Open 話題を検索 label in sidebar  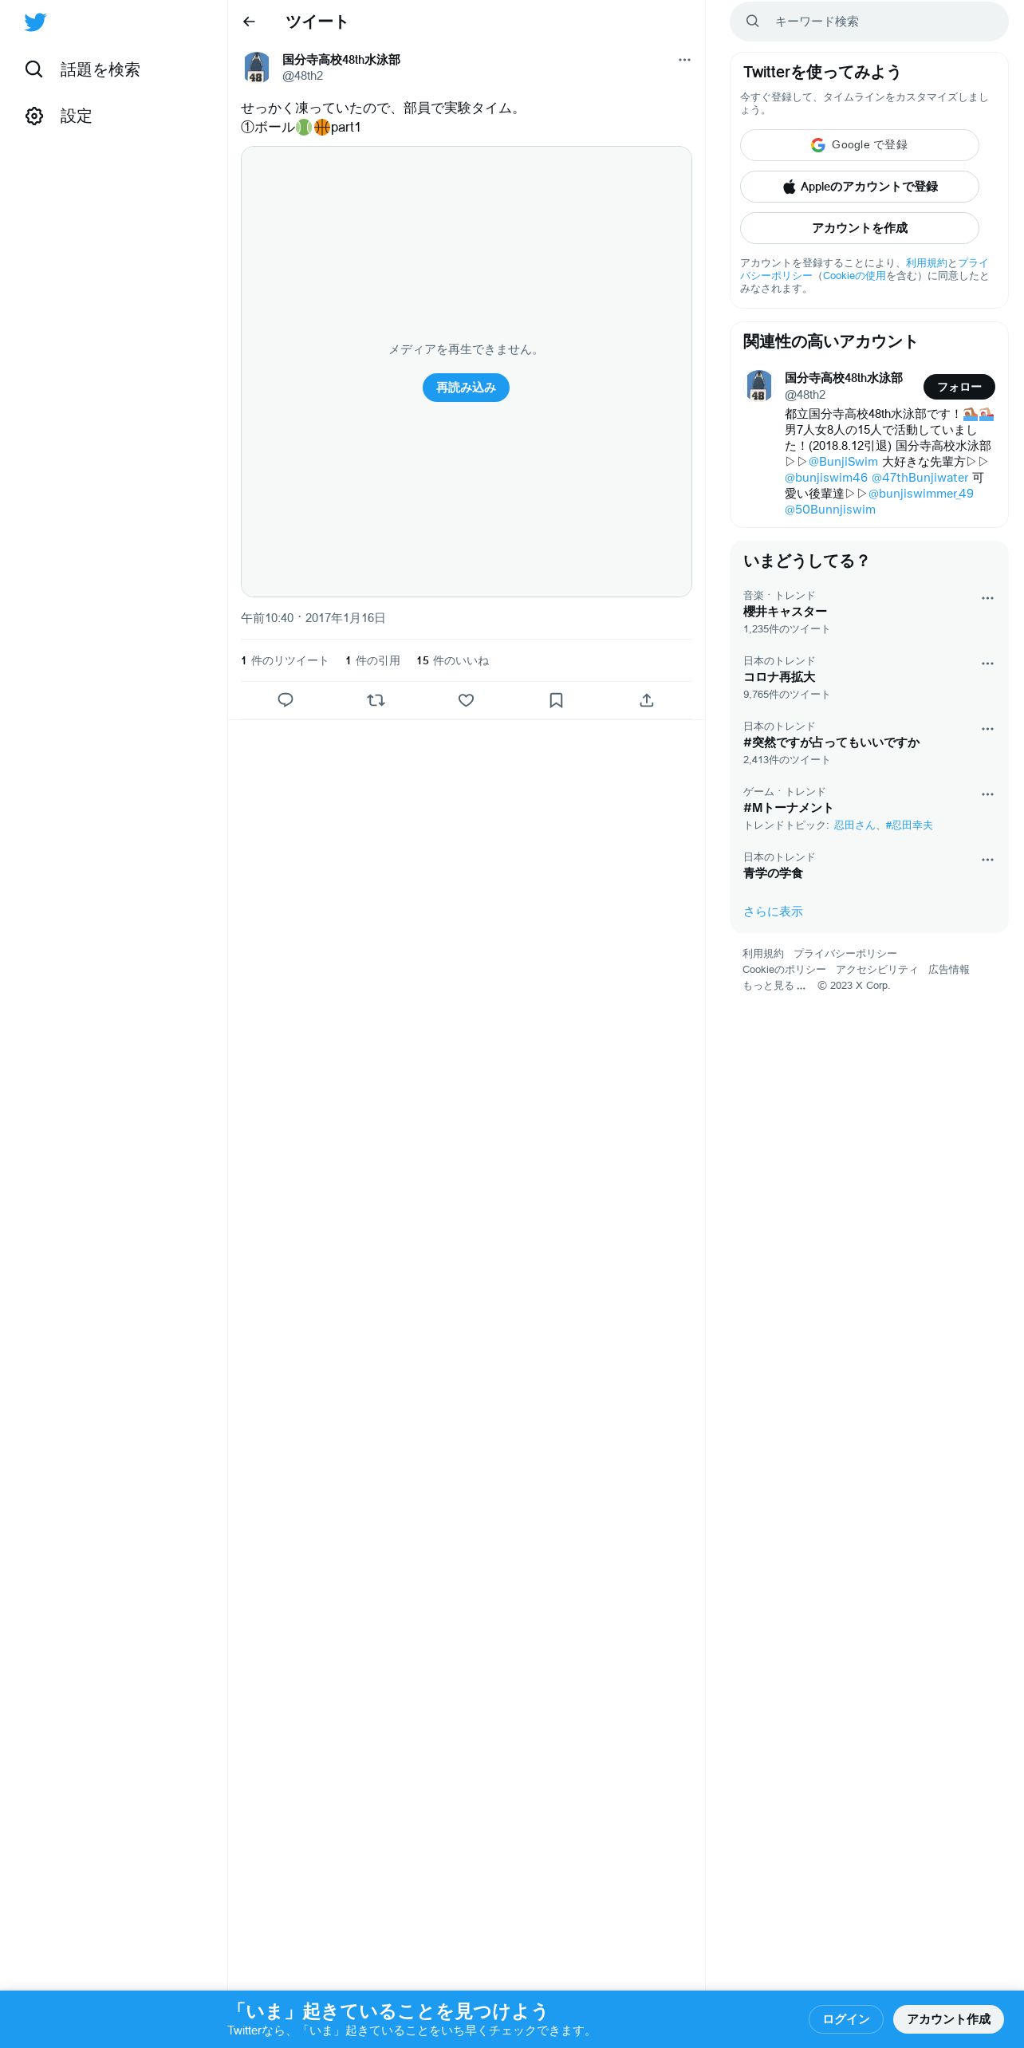coord(100,69)
